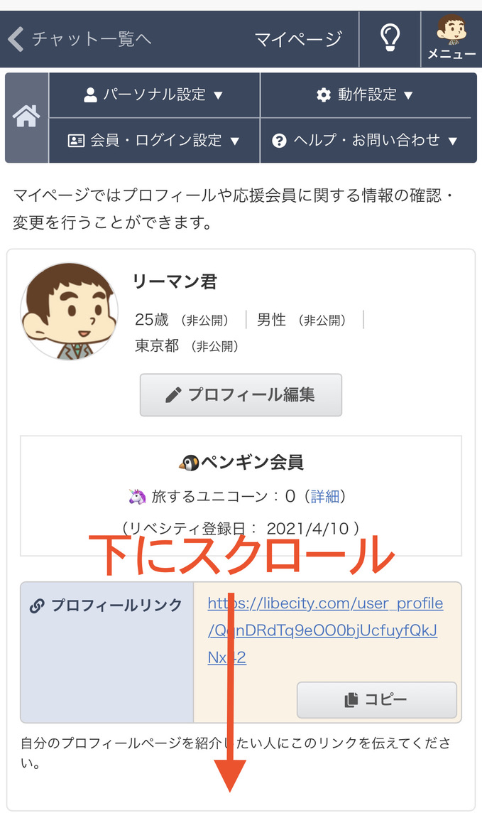Screen dimensions: 482x823
Task: Click the unicorn emoji icon
Action: tap(138, 496)
